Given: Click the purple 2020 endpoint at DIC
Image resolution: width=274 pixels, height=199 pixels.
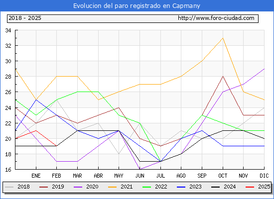Looking at the screenshot, I should 264,69.
